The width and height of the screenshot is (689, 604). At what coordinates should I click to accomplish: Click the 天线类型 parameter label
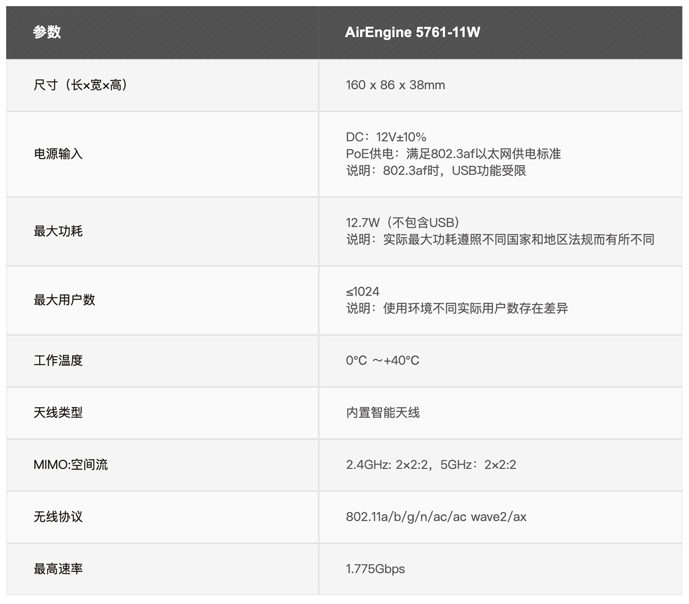[x=58, y=413]
